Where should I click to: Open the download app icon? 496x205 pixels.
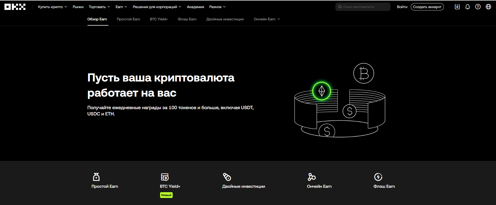[457, 7]
